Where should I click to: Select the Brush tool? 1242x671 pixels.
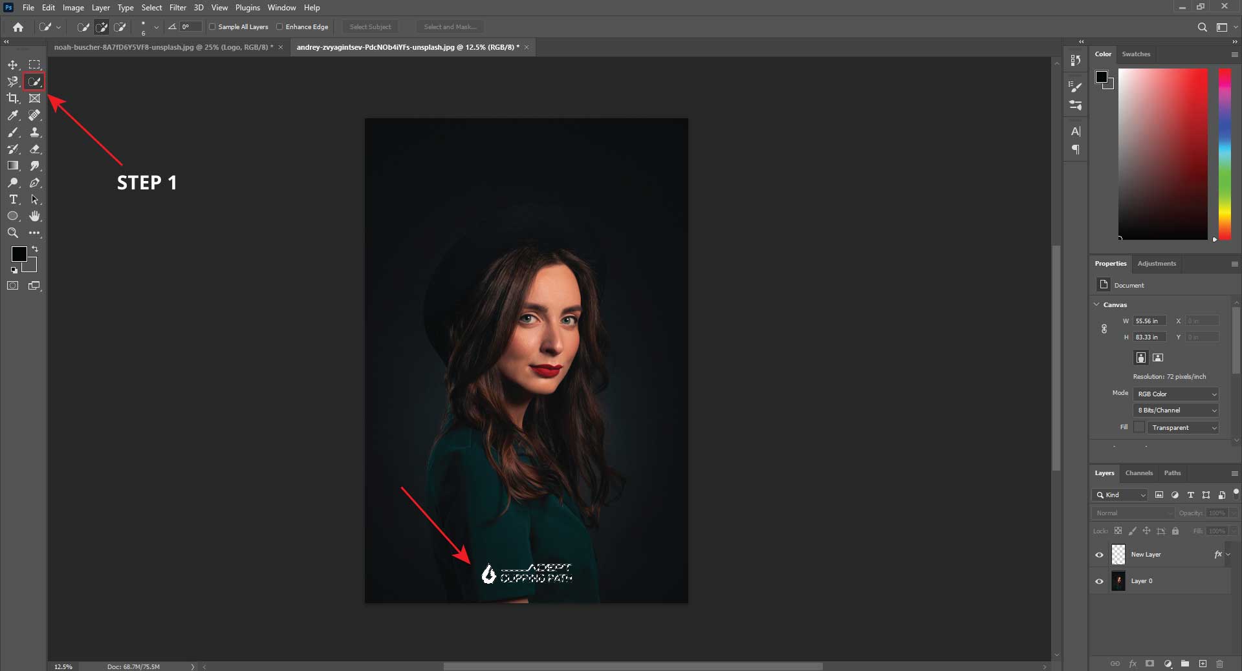pos(13,132)
